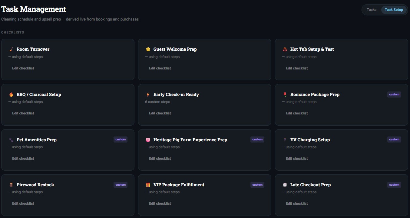Click the pig icon beside Heritage Pig Farm
Screen dimensions: 410x218
click(148, 140)
